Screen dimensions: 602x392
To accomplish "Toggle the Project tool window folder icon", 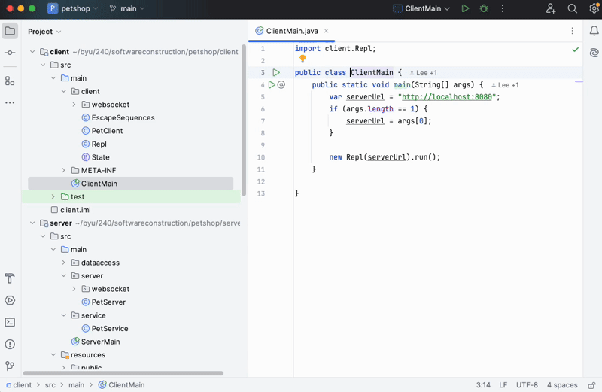I will 10,31.
